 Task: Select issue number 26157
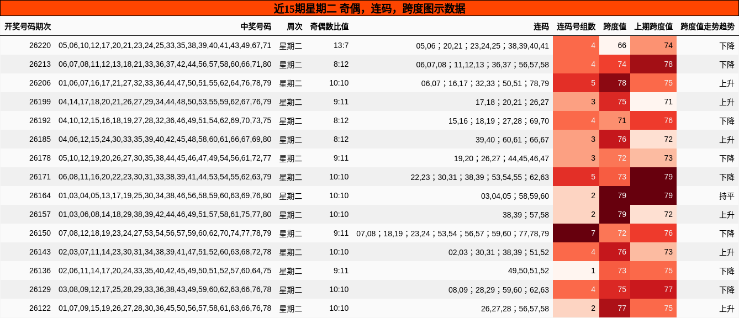coord(40,214)
